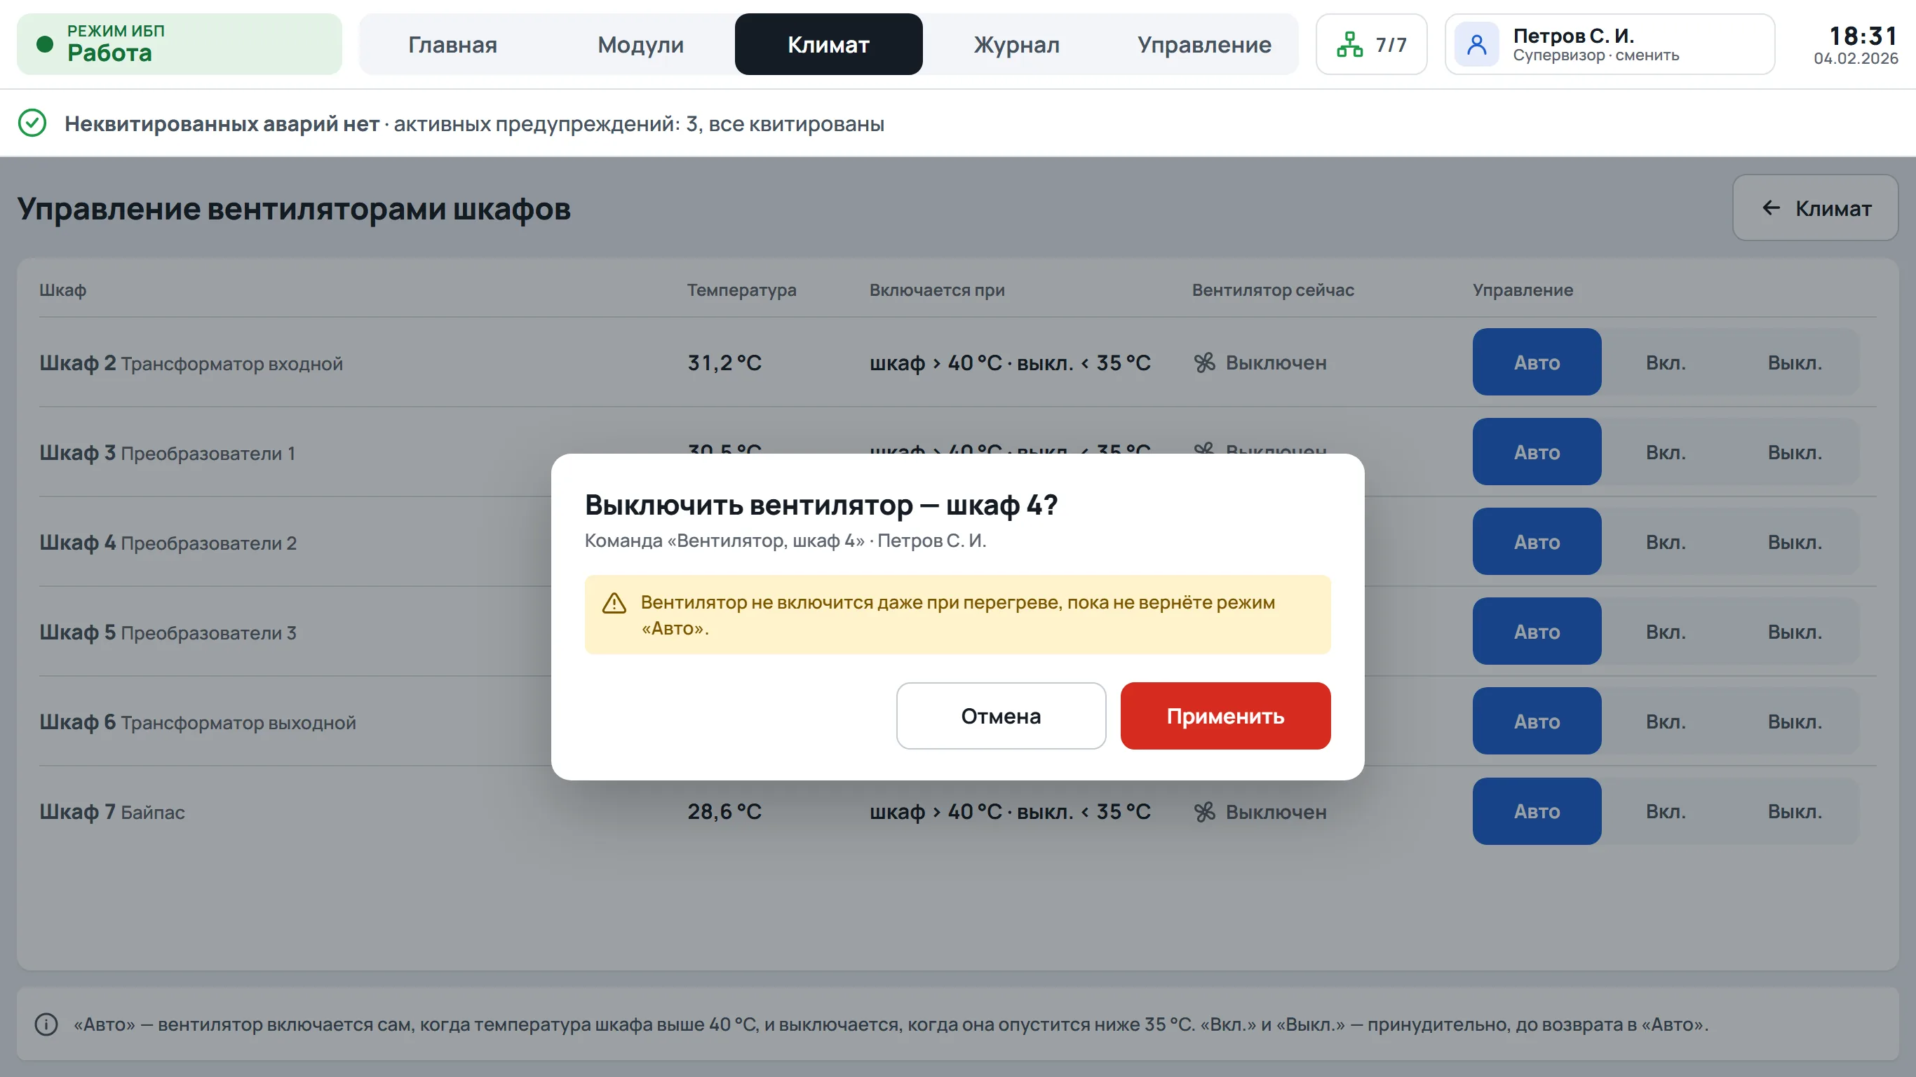
Task: Set Шкаф 3 fan to Авто
Action: [1537, 452]
